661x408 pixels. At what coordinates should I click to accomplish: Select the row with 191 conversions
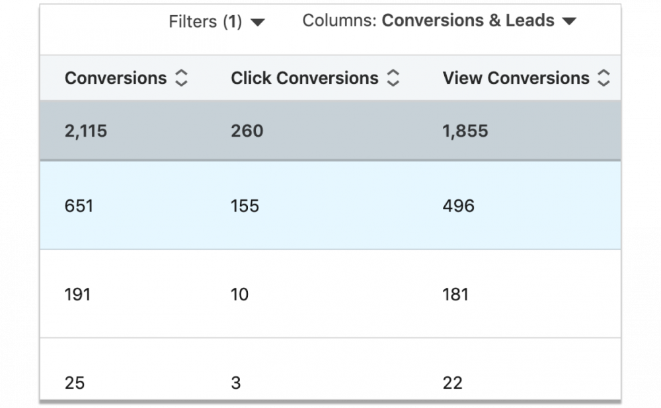330,294
